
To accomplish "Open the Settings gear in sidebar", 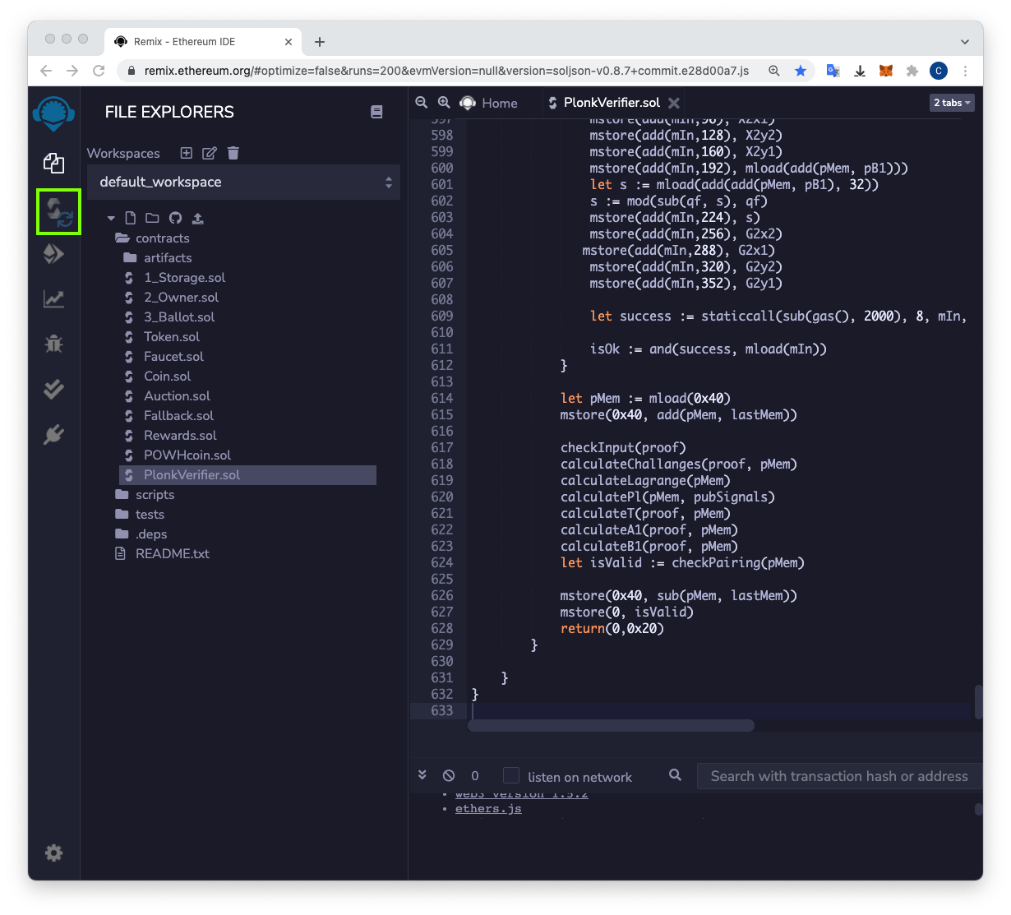I will point(53,853).
